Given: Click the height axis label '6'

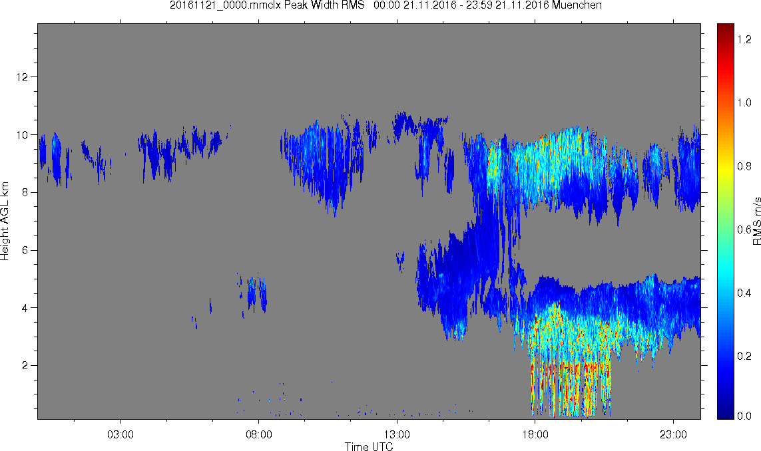Looking at the screenshot, I should (25, 250).
